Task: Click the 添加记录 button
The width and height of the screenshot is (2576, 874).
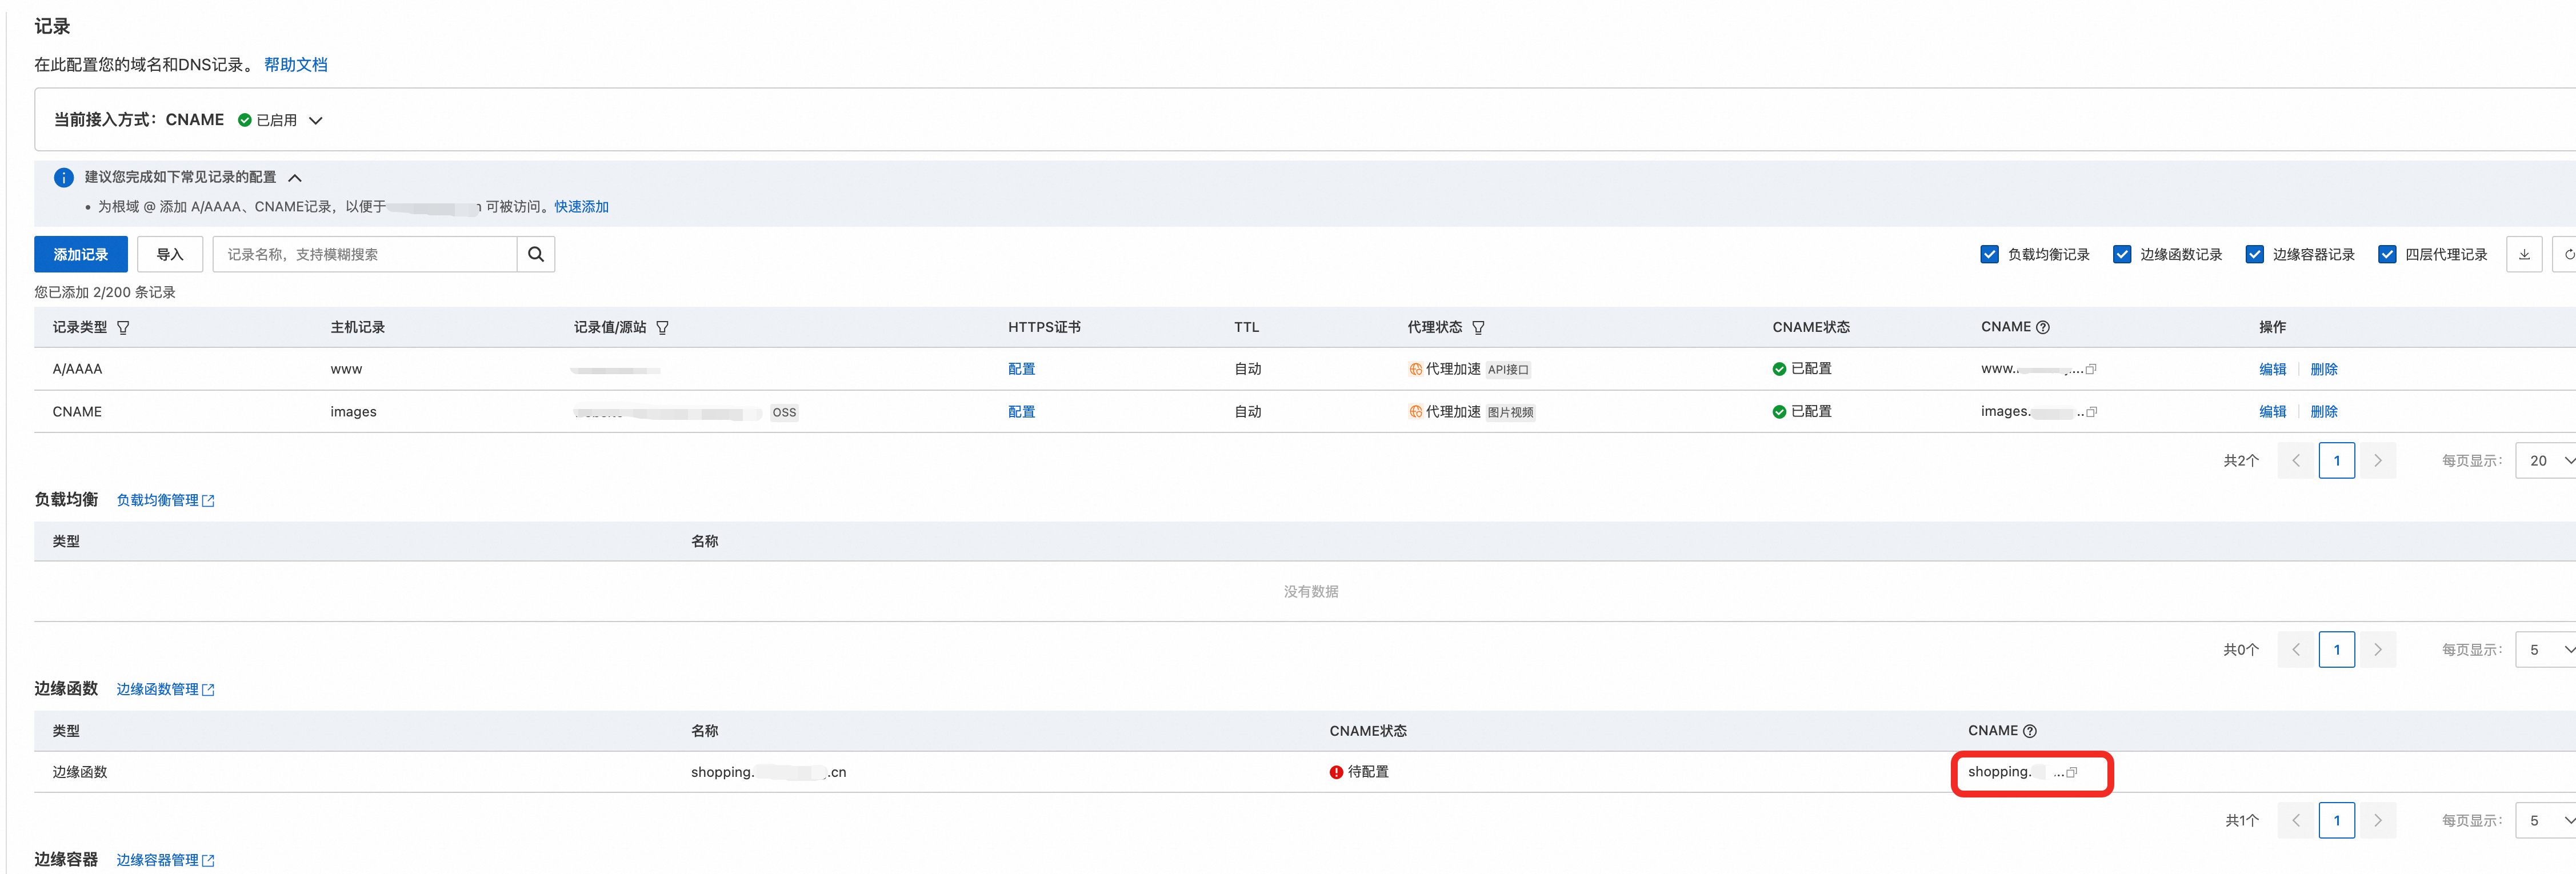Action: (80, 254)
